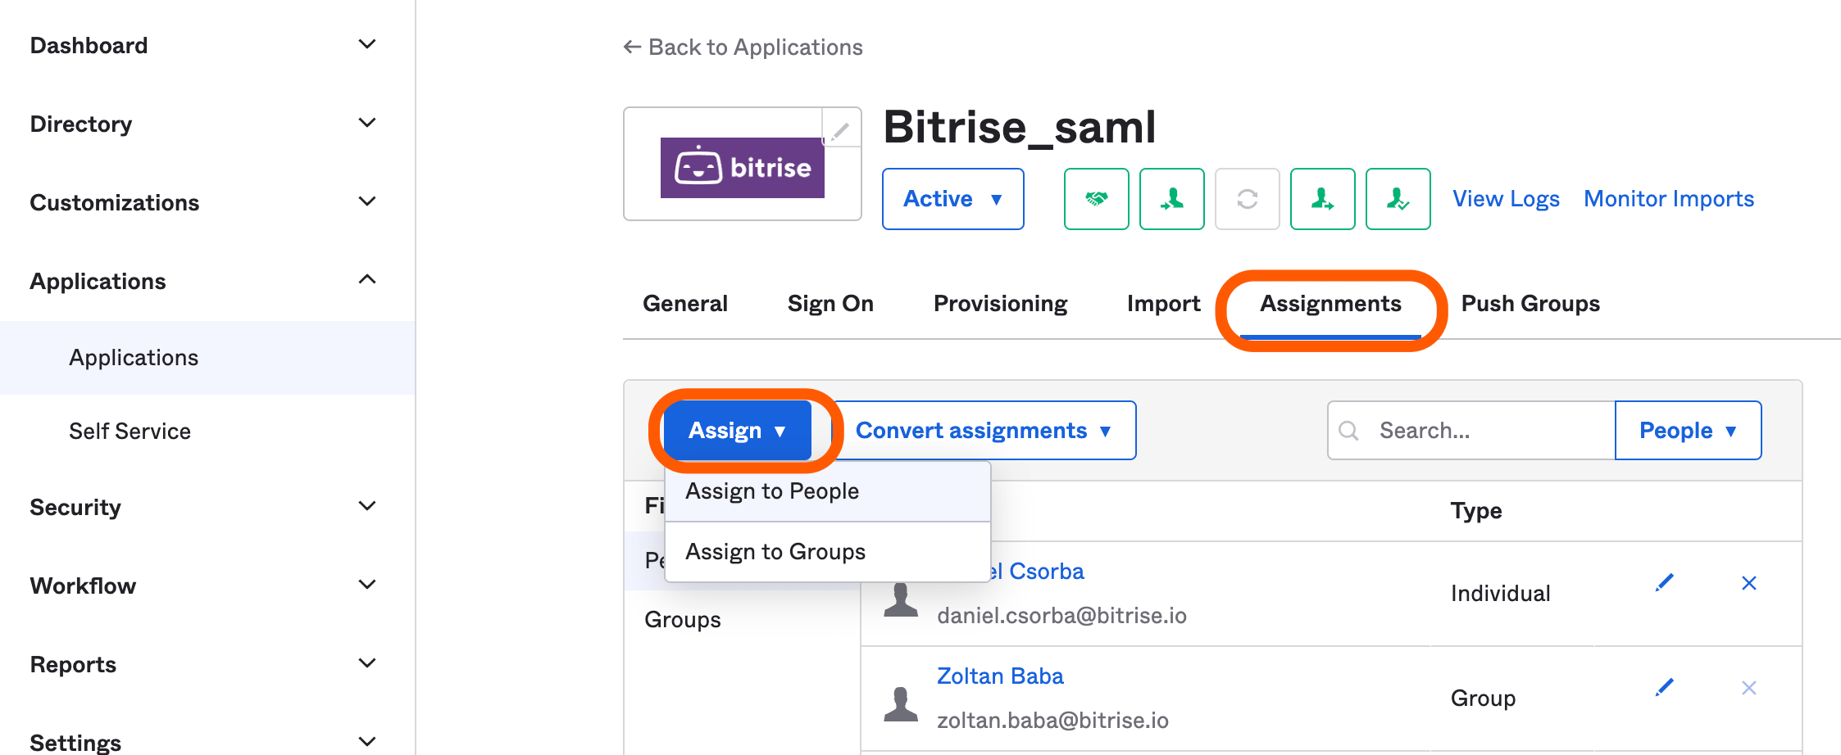Click the push-user-to-app arrow icon
The height and width of the screenshot is (755, 1841).
(1322, 198)
